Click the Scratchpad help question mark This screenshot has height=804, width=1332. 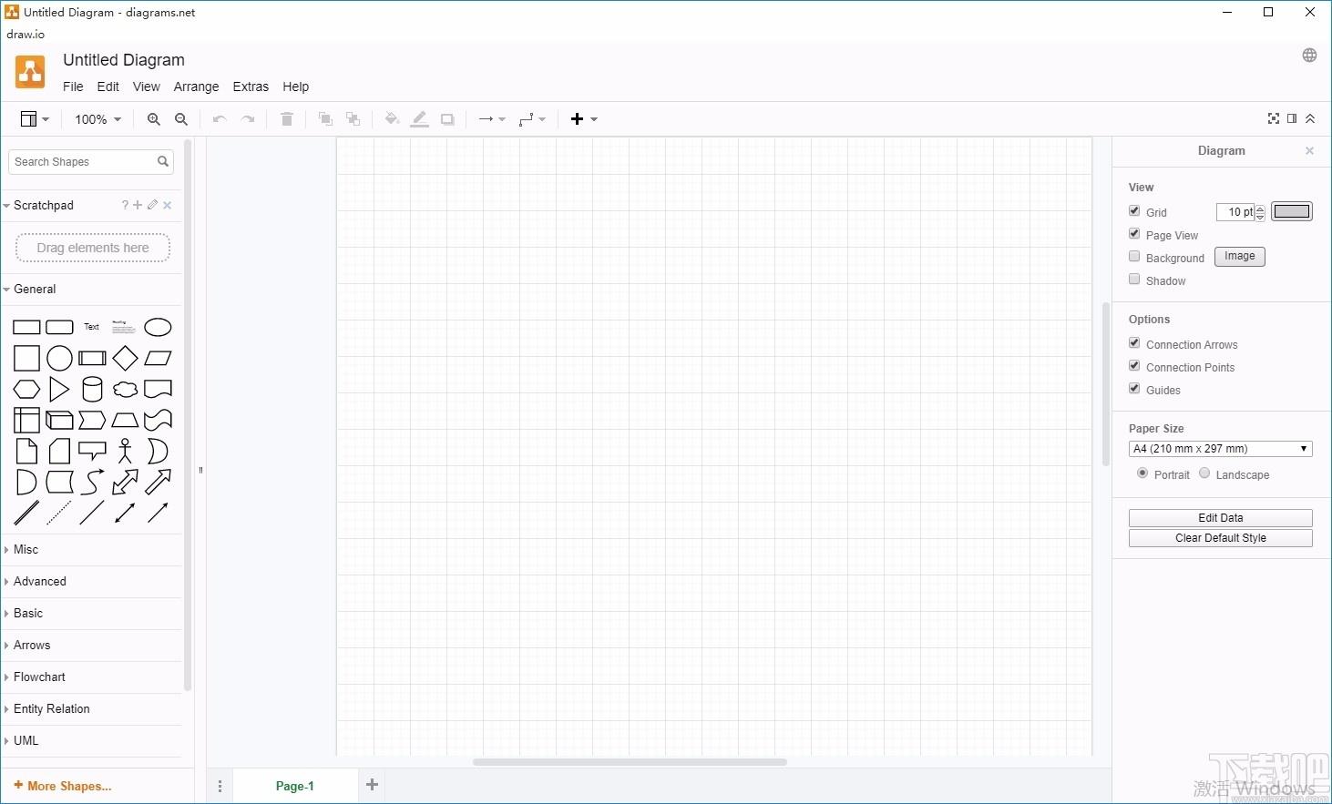125,205
